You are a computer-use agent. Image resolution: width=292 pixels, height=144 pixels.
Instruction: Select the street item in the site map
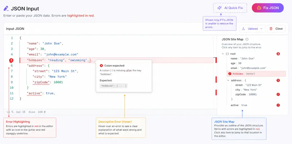click(249, 85)
